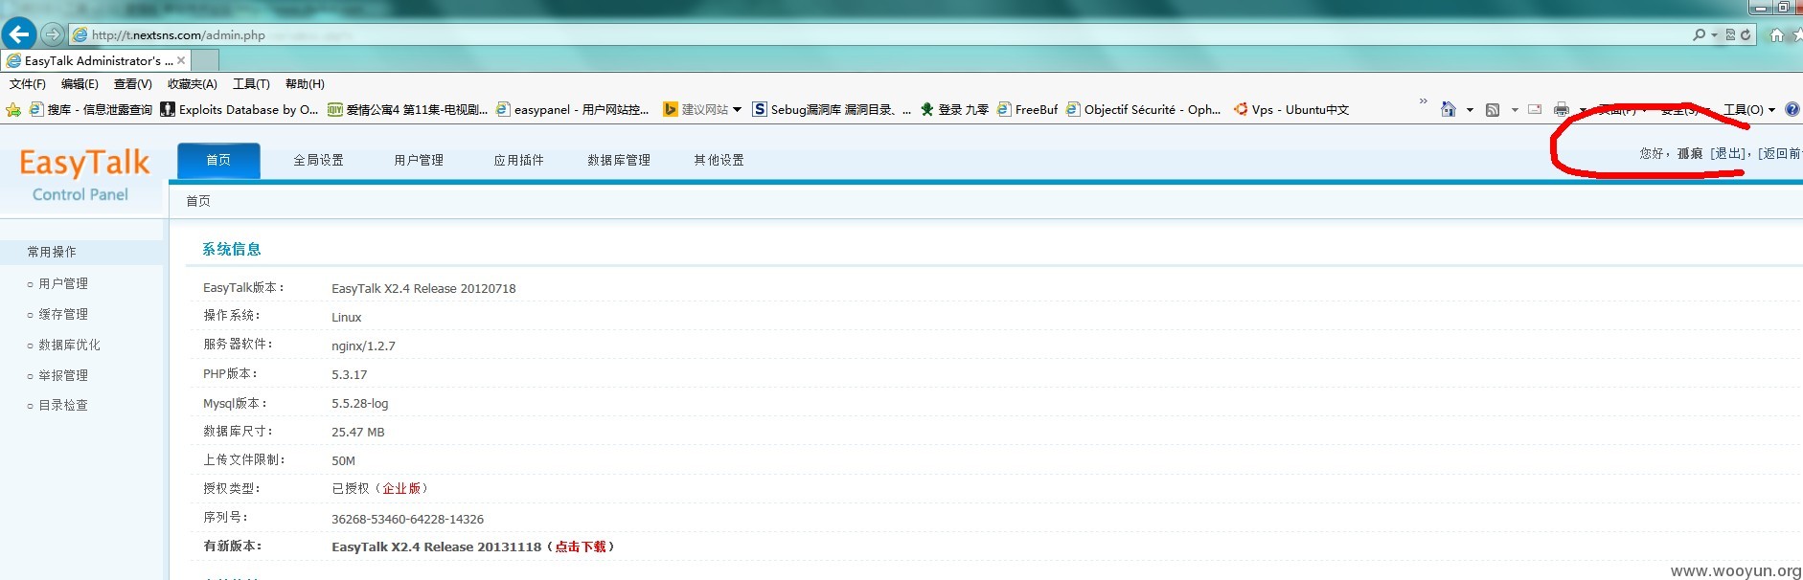Open the 登录 九零 bookmark
The image size is (1803, 580).
point(954,110)
